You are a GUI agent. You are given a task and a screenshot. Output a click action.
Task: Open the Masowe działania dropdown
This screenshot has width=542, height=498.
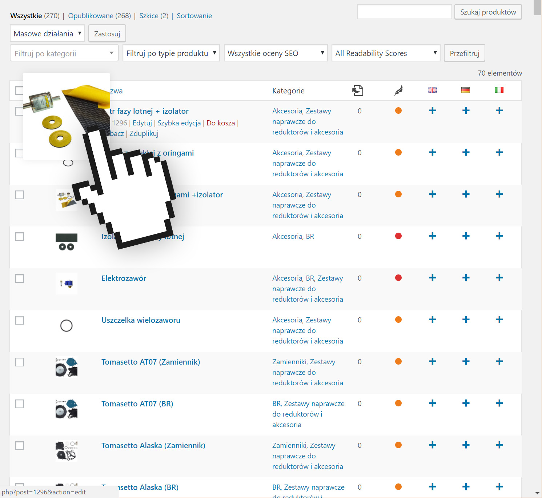[47, 33]
